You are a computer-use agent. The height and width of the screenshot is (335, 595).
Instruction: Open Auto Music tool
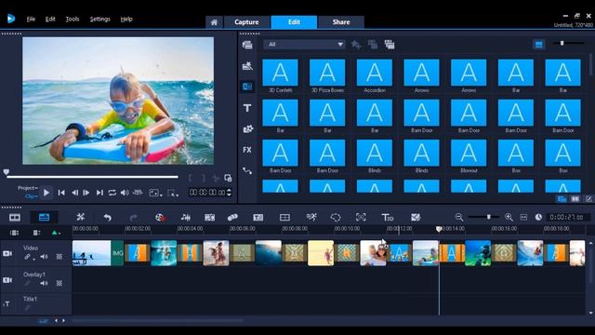click(209, 217)
